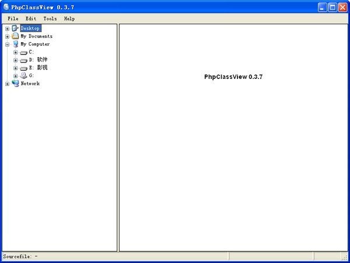
Task: Click the My Computer icon
Action: coord(15,44)
